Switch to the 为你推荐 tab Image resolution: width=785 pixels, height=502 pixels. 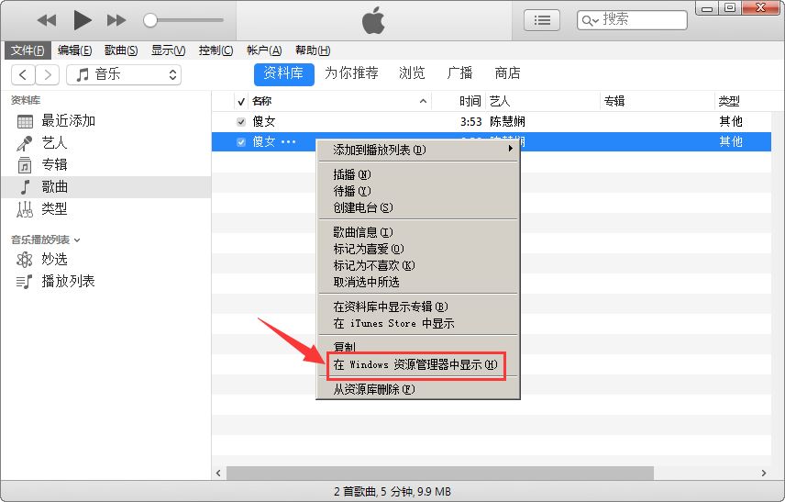pos(351,73)
